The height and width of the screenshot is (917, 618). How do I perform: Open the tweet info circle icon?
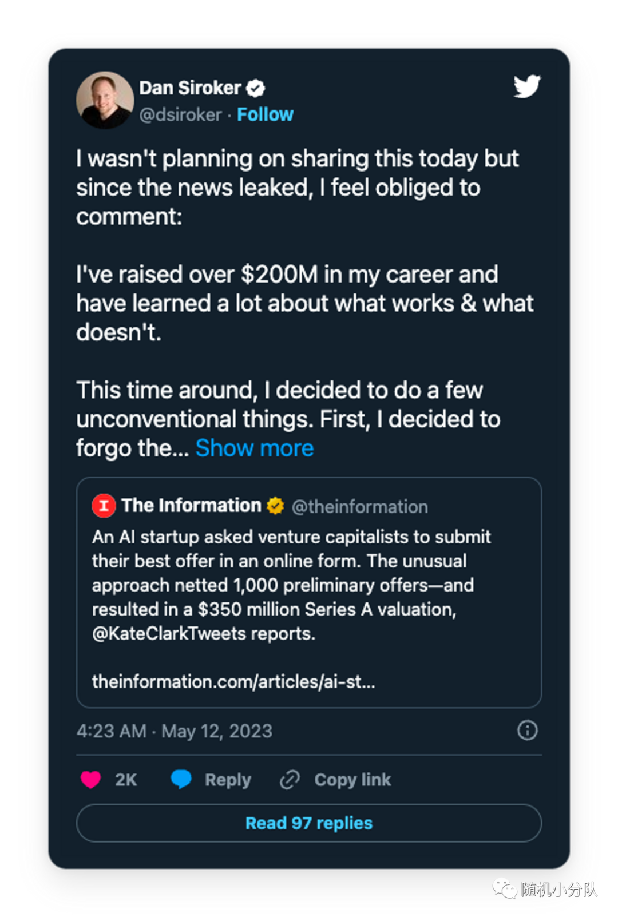click(x=527, y=730)
